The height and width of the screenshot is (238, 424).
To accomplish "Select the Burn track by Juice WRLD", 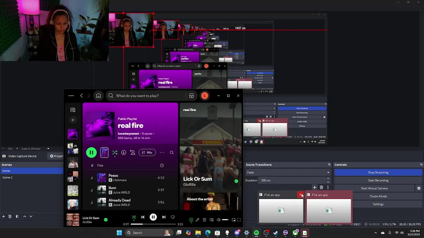I will [131, 190].
